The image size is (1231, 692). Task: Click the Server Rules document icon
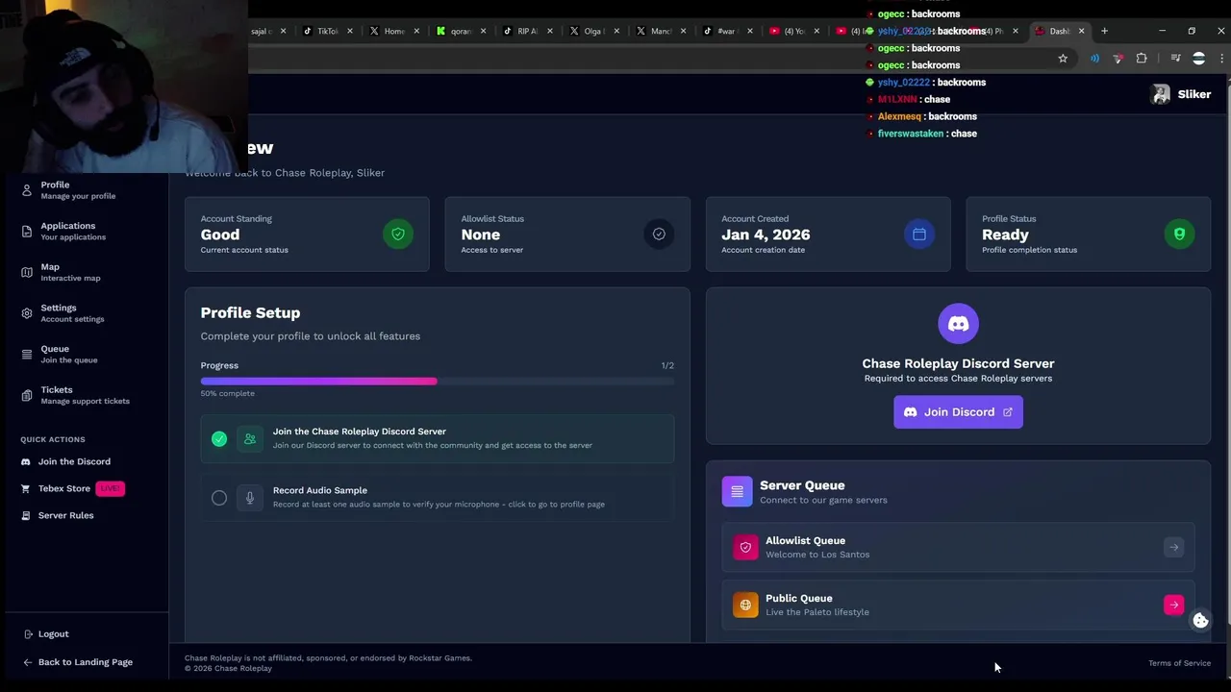click(x=26, y=515)
